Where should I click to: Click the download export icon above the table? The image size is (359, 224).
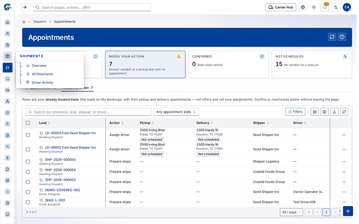(x=334, y=112)
